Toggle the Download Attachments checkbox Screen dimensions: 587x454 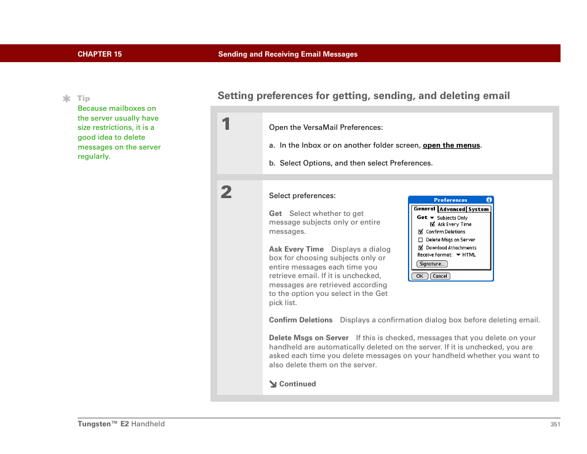pos(420,248)
